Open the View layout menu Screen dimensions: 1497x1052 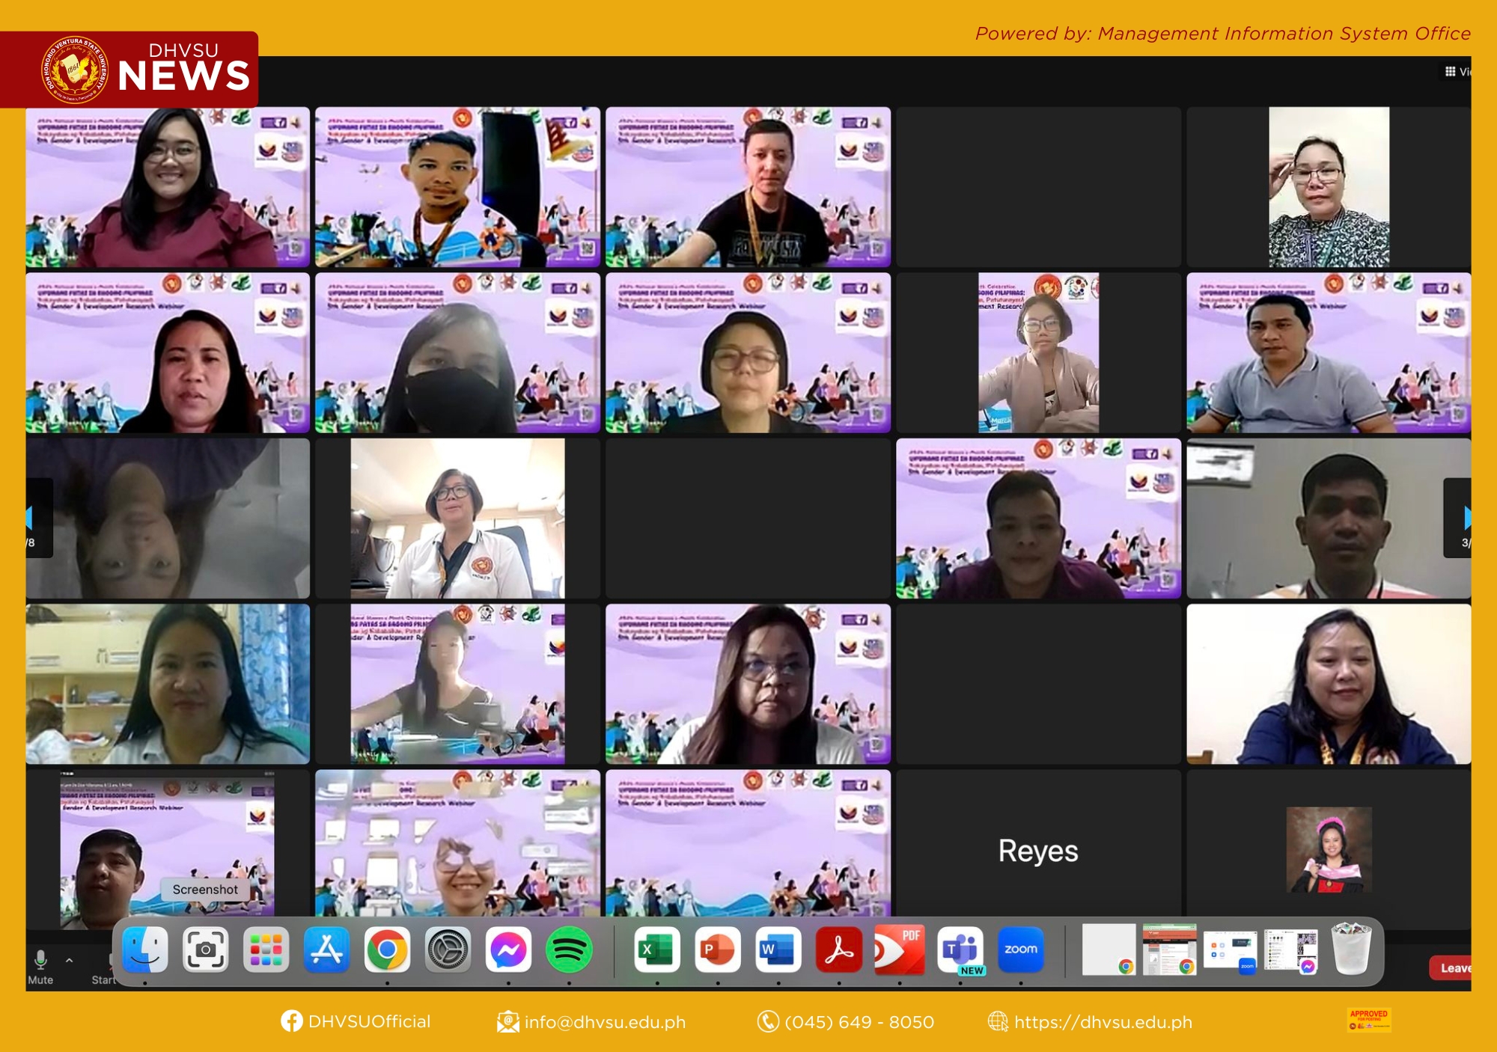1457,72
